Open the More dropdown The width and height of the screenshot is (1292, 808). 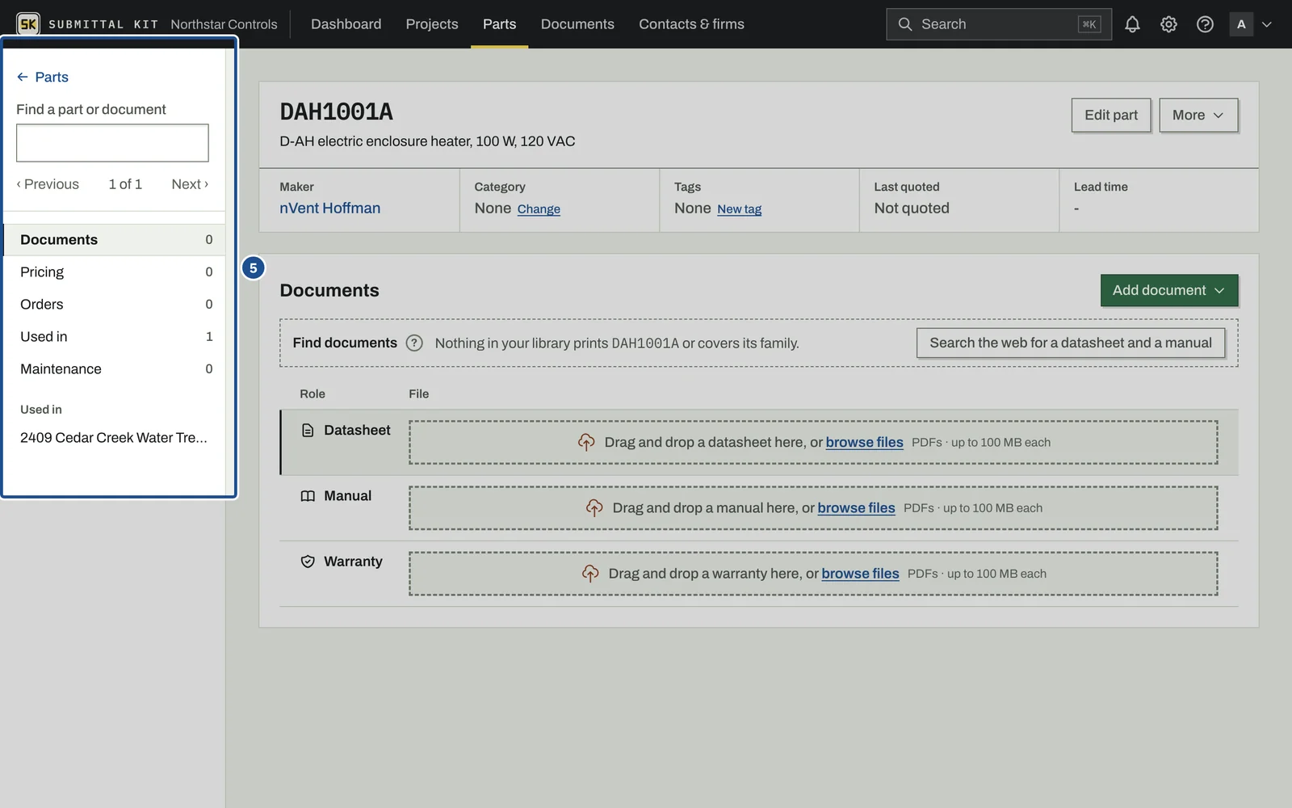[1198, 115]
